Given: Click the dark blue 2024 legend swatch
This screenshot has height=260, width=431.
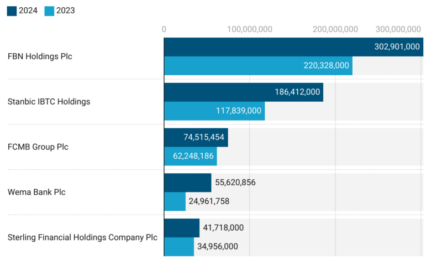Looking at the screenshot, I should point(12,11).
